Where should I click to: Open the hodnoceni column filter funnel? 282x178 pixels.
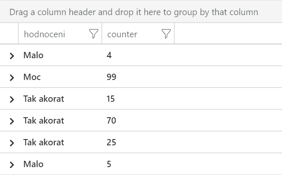[94, 34]
